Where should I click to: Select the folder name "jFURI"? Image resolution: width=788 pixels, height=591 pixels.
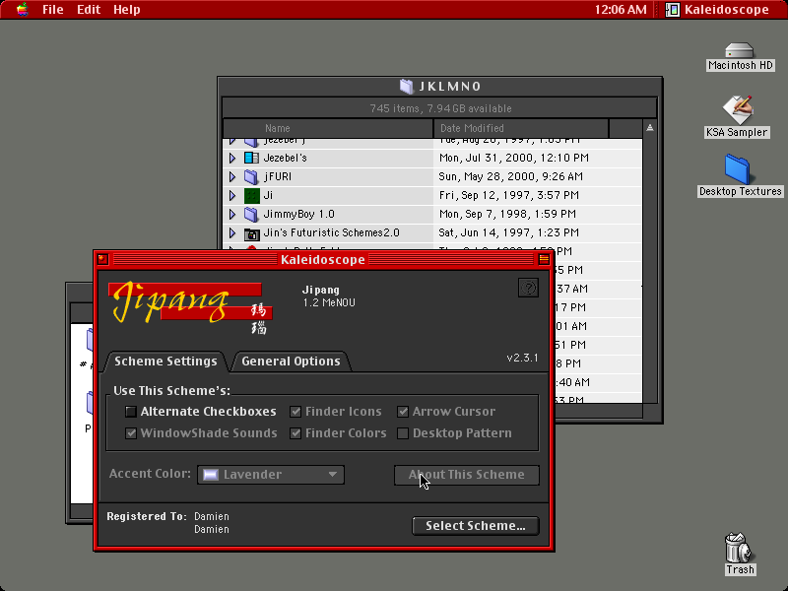[x=278, y=176]
